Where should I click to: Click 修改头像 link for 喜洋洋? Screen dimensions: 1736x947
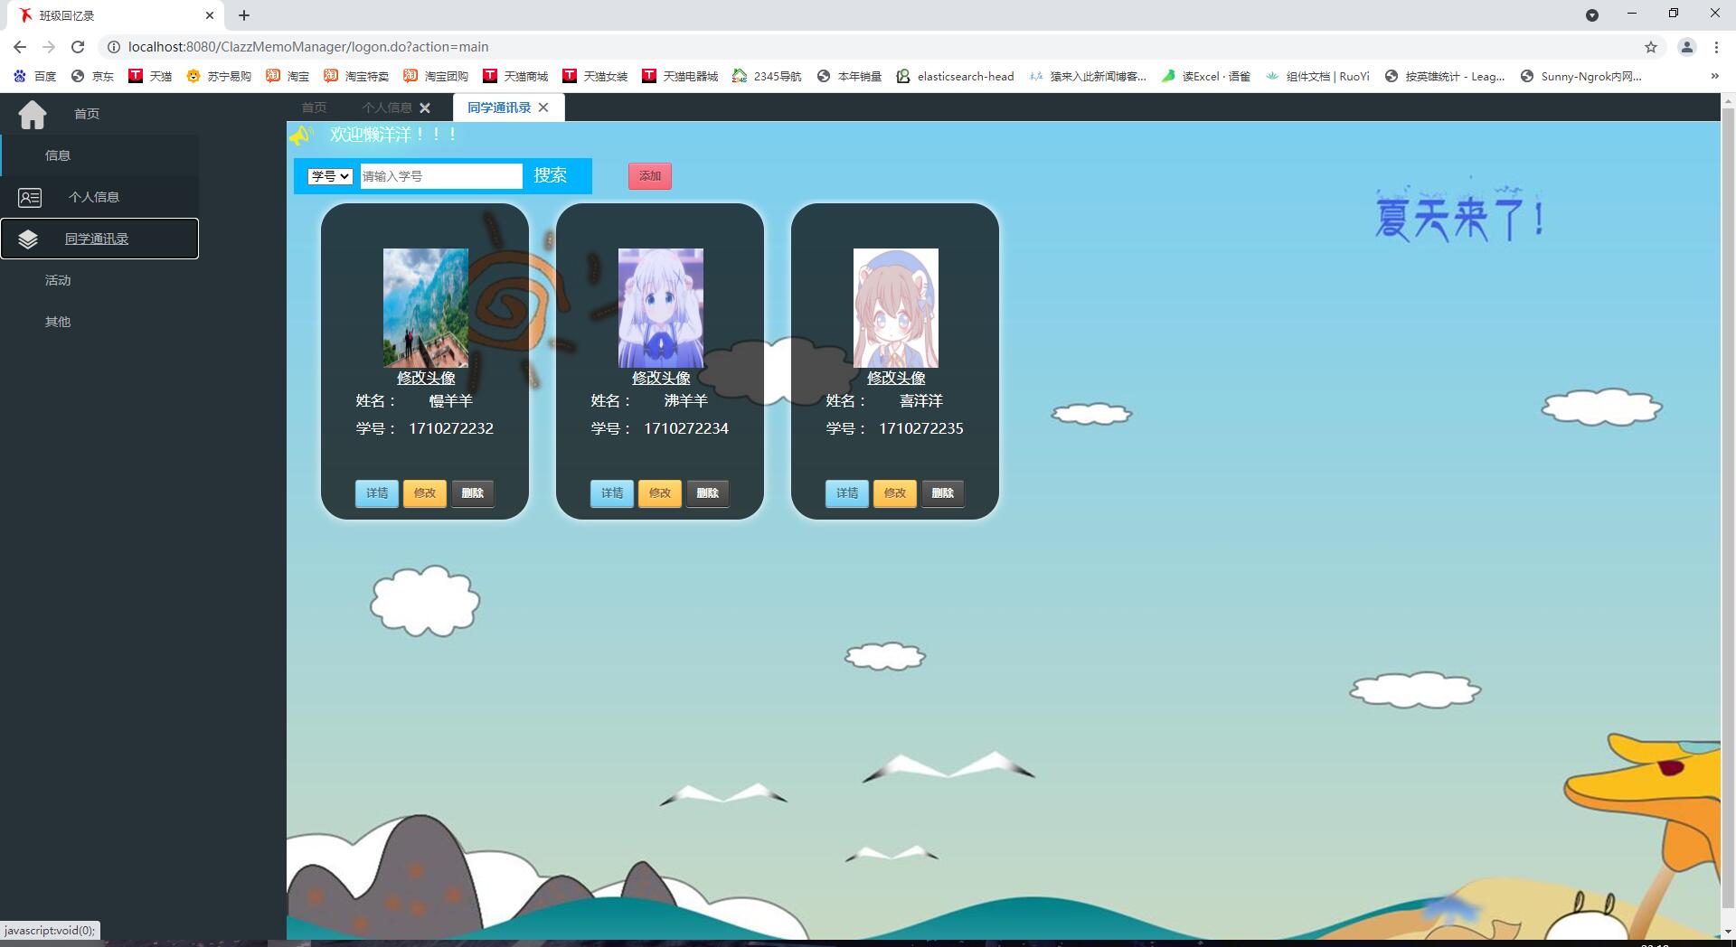point(896,379)
